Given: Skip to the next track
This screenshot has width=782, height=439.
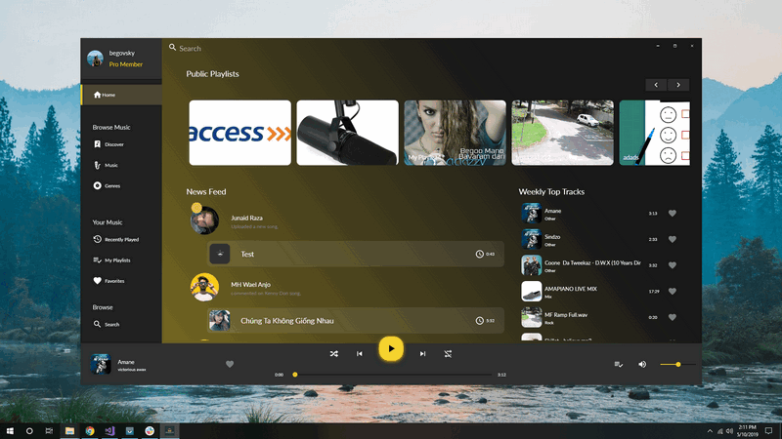Looking at the screenshot, I should click(x=422, y=354).
